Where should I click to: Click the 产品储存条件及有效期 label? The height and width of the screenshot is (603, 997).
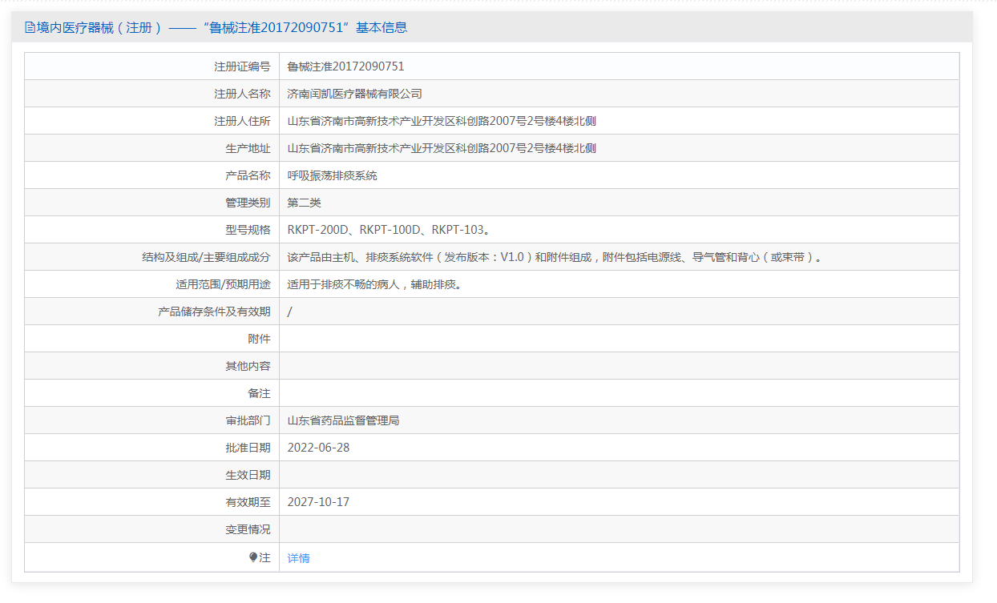[215, 312]
